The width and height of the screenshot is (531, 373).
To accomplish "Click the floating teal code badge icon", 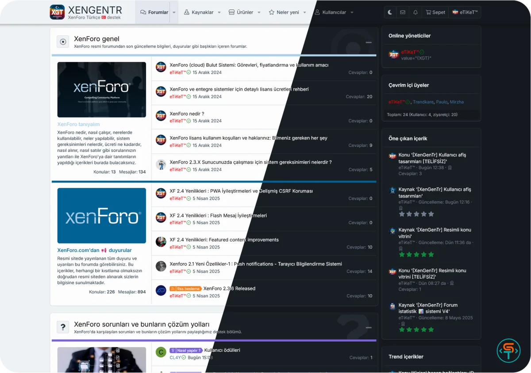I will (508, 351).
